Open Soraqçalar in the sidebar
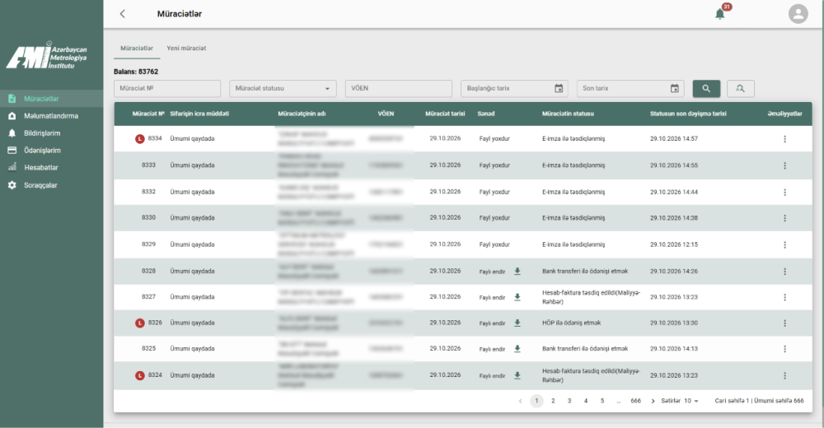The height and width of the screenshot is (428, 824). click(x=40, y=185)
